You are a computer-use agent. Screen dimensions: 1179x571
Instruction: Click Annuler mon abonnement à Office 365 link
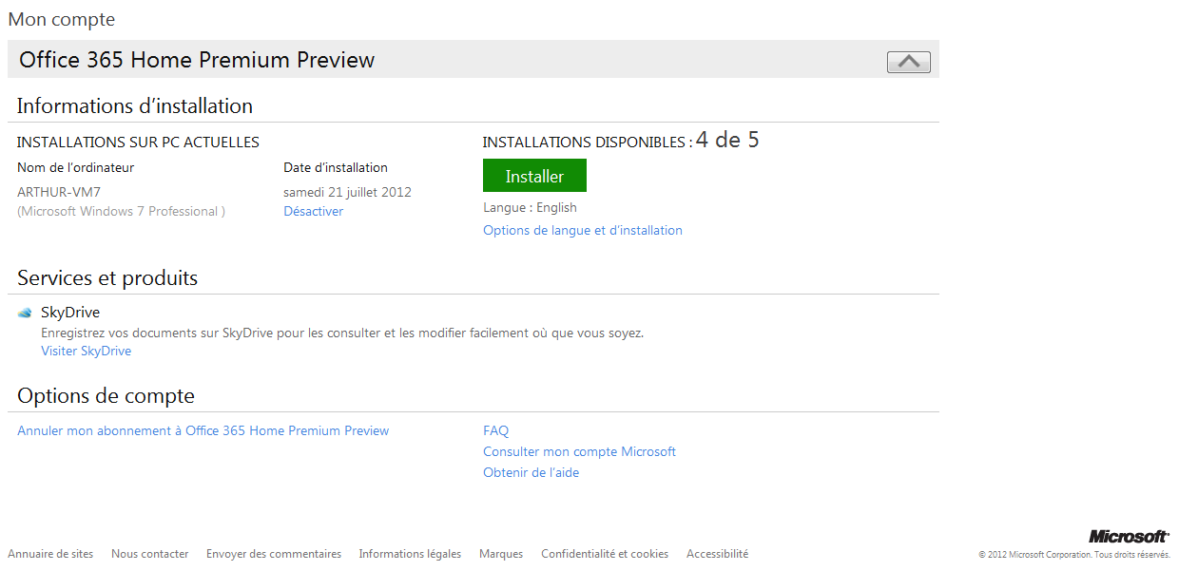(x=203, y=430)
